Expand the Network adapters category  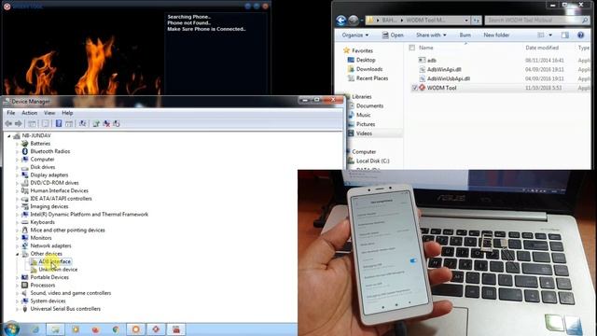point(17,246)
